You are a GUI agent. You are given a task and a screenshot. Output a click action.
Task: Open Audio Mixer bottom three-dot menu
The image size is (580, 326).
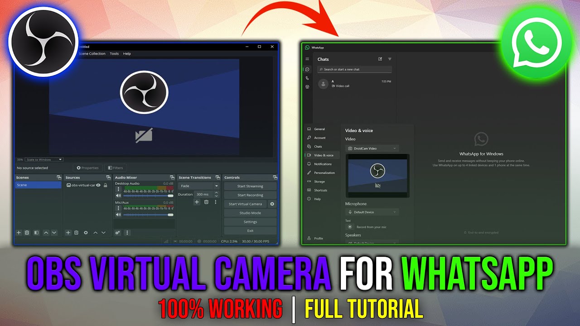tap(127, 232)
